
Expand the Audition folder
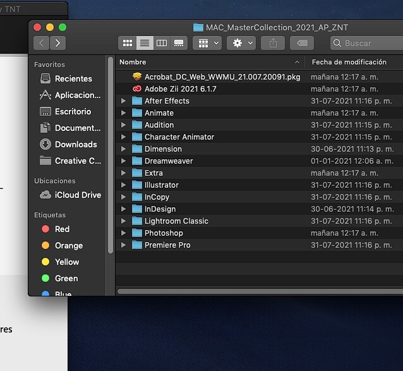pos(123,125)
